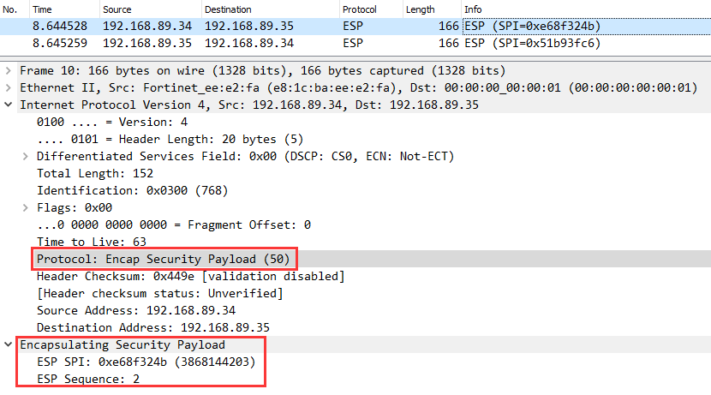Select the Header Checksum: 0x449e row

(190, 276)
